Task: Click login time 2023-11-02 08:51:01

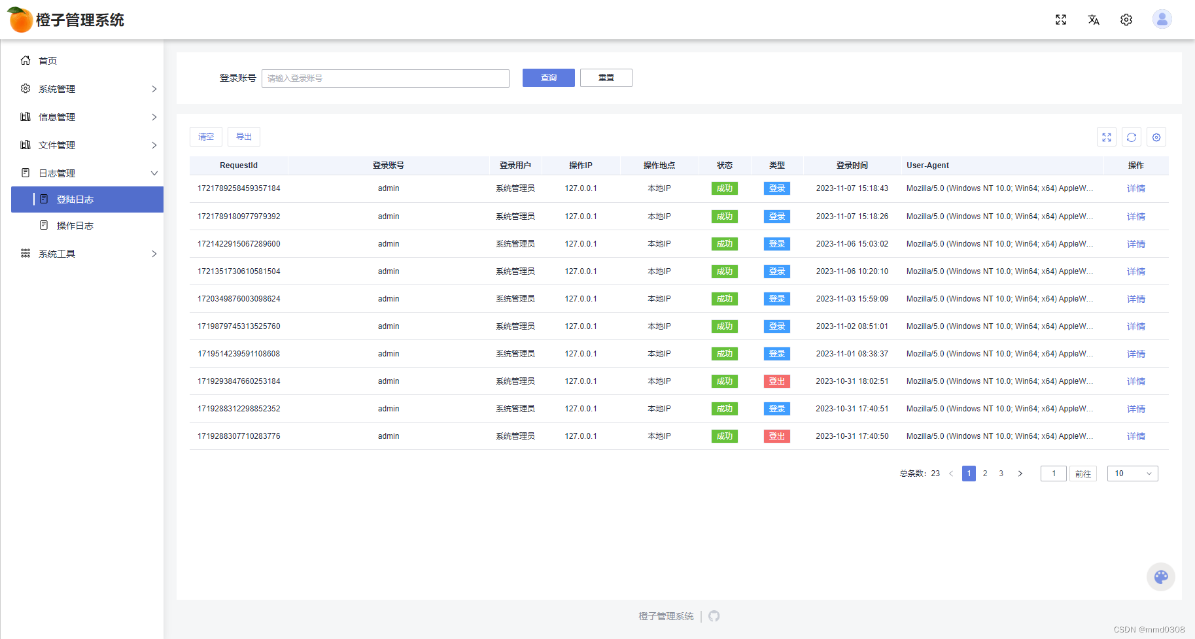Action: click(x=852, y=326)
